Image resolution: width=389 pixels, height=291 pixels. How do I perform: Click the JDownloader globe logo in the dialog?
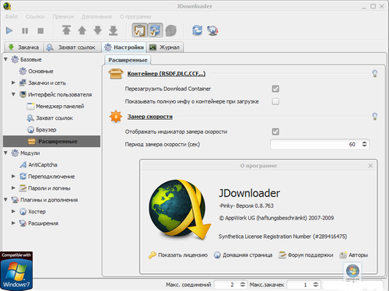pyautogui.click(x=180, y=209)
